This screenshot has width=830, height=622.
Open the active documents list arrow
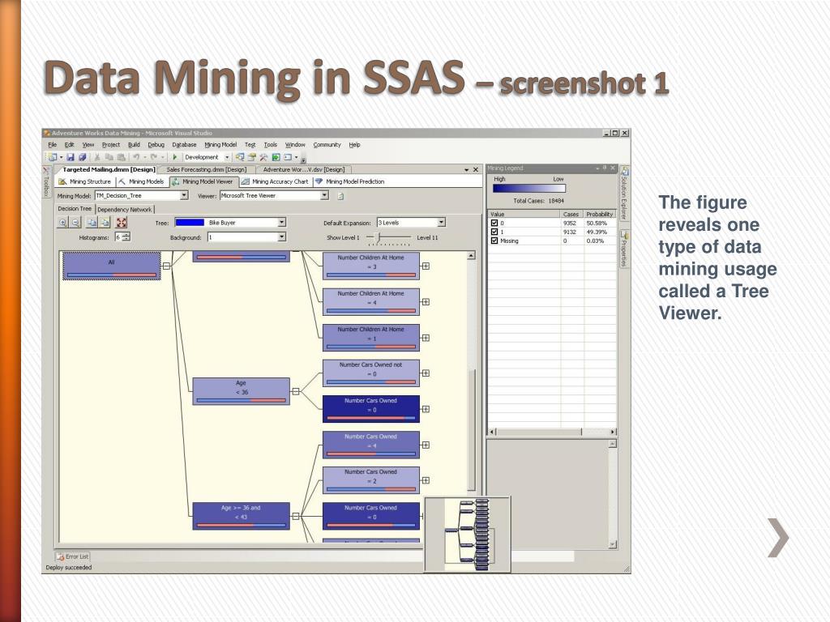pos(466,170)
